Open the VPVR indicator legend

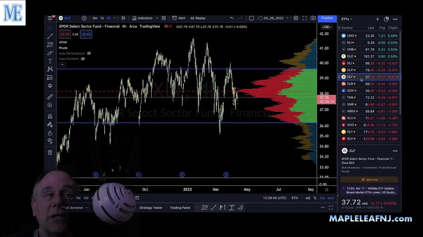[63, 42]
